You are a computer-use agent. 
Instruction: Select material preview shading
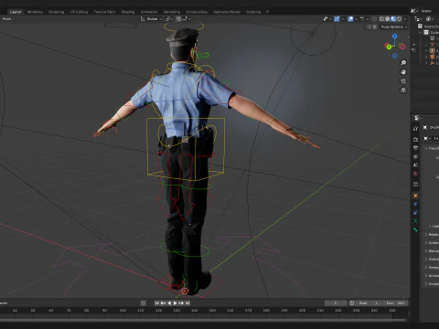coord(393,19)
